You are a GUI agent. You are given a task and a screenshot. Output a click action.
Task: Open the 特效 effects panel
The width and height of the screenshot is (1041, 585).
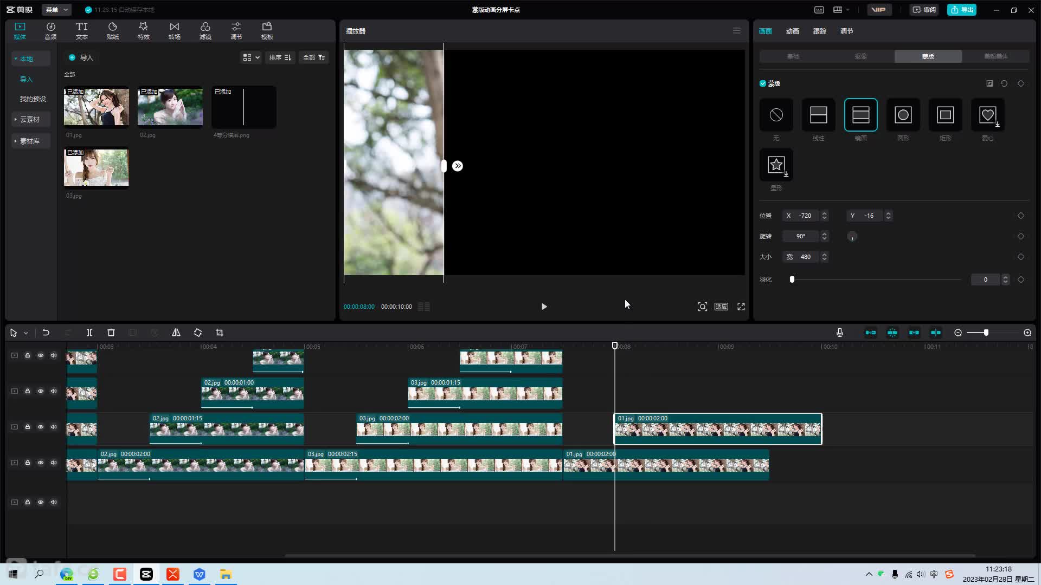pos(143,31)
